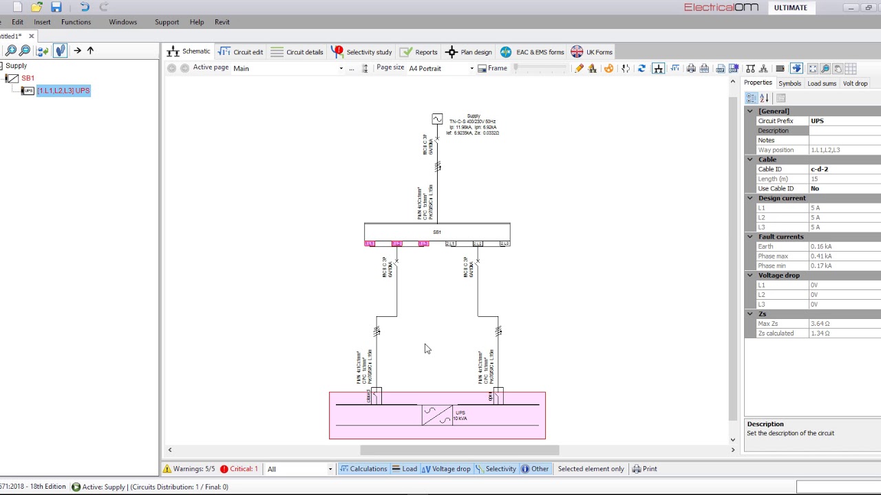
Task: Click the schematic vertical scrollbar
Action: click(732, 258)
